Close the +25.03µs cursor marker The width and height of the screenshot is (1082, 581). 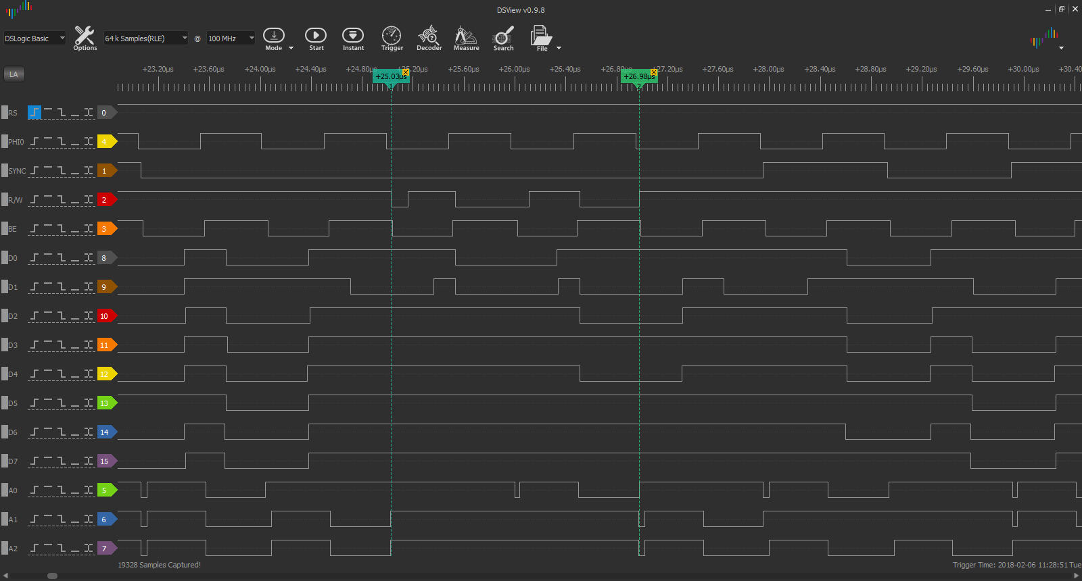406,72
